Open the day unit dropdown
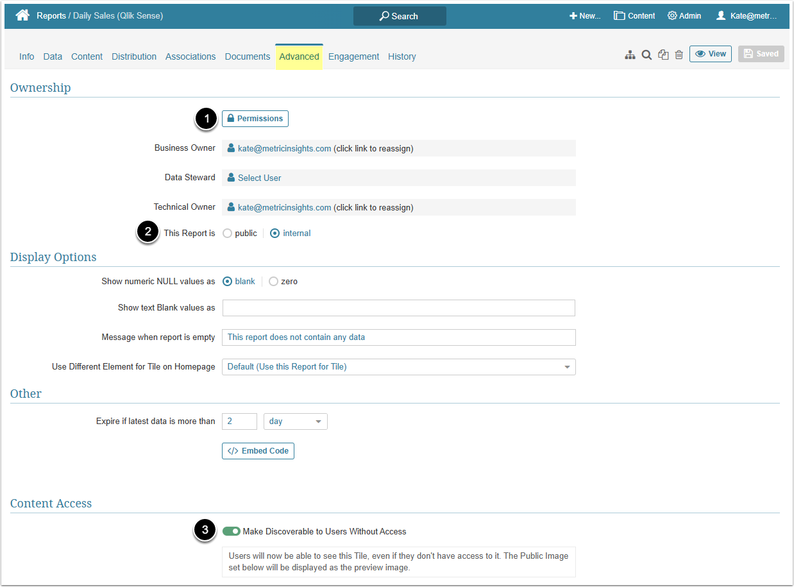The image size is (794, 587). pos(295,421)
